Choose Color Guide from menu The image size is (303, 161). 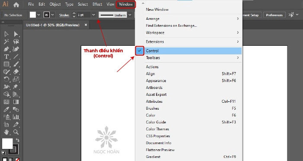click(x=156, y=122)
